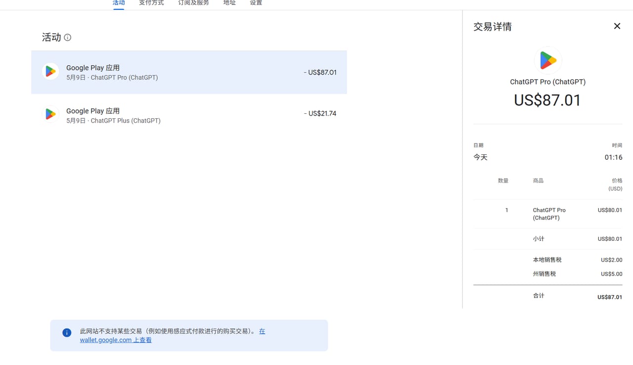Click the ChatGPT Pro (ChatGPT) title under the logo
This screenshot has width=633, height=365.
[x=548, y=82]
